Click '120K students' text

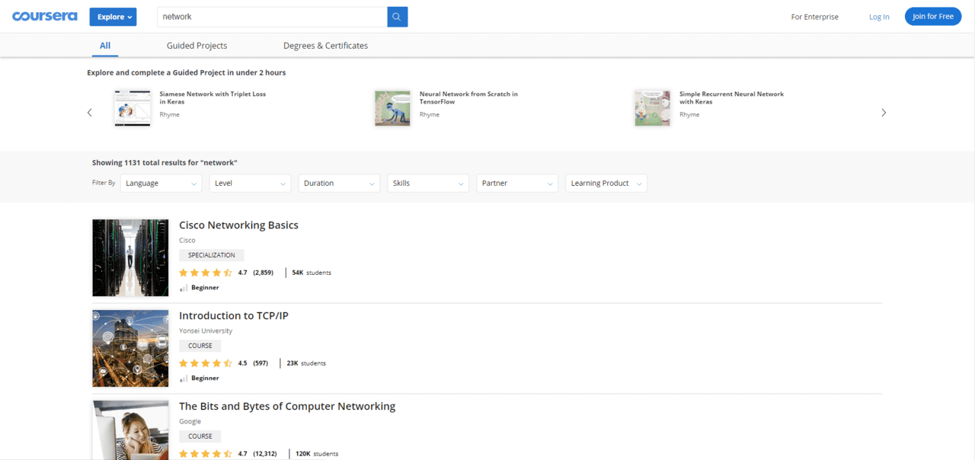(318, 454)
